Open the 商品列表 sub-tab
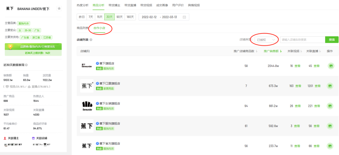Image resolution: width=339 pixels, height=155 pixels. (x=83, y=28)
